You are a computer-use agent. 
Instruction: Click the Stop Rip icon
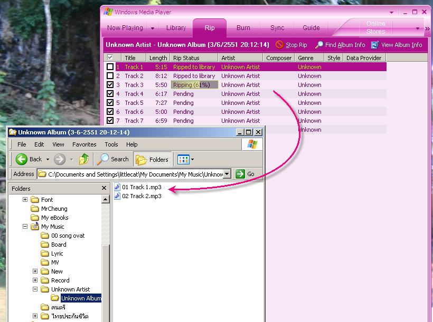tap(279, 45)
